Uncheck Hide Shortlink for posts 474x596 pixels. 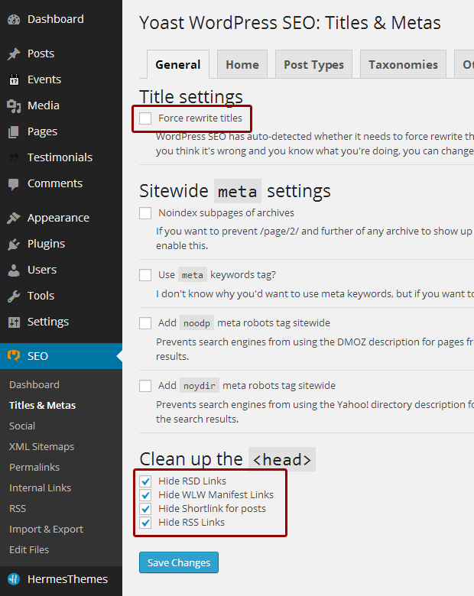coord(145,509)
